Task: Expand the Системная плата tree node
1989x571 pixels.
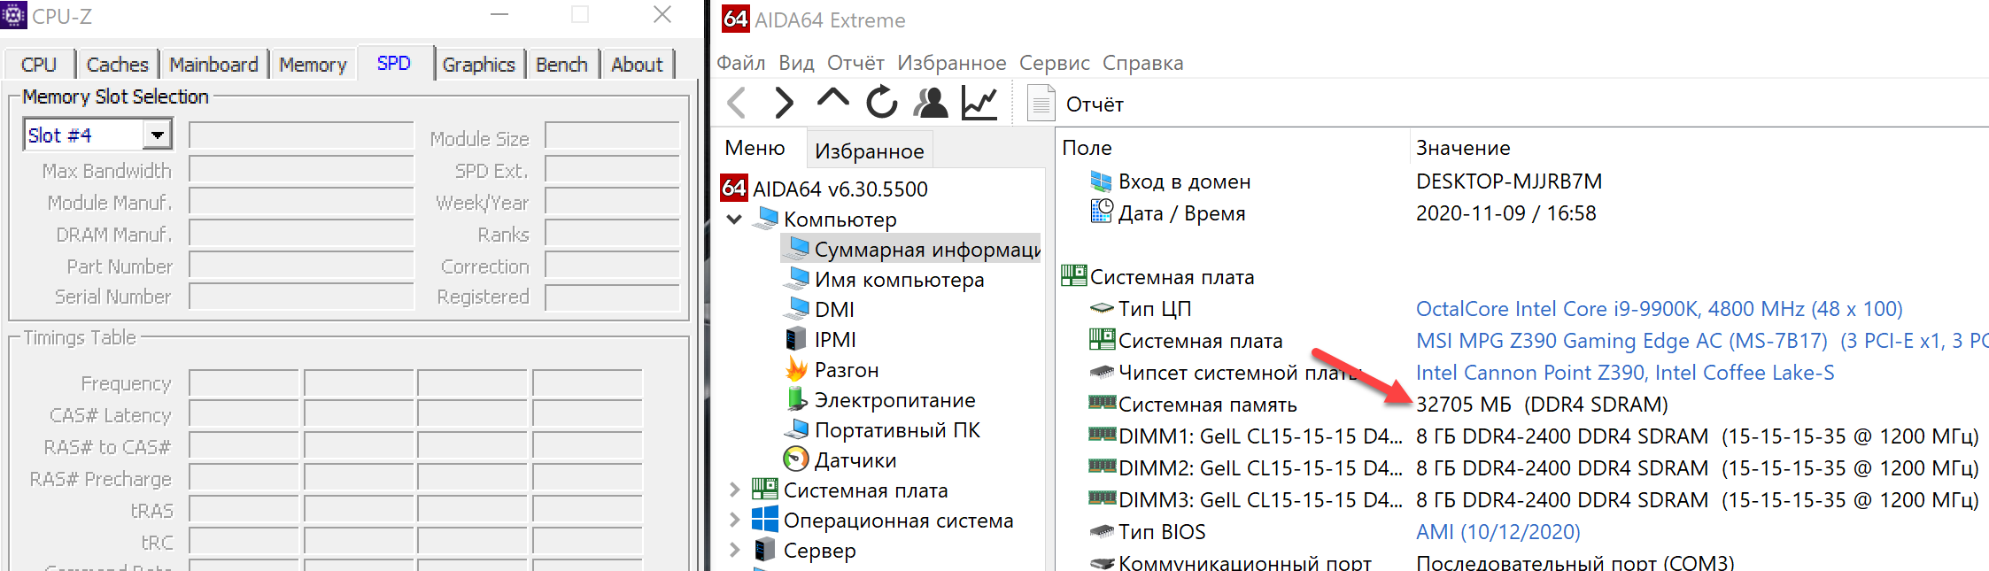Action: [734, 490]
